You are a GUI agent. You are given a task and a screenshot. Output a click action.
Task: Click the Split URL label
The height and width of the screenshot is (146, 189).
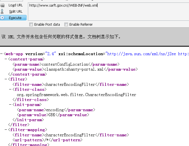pos(16,11)
